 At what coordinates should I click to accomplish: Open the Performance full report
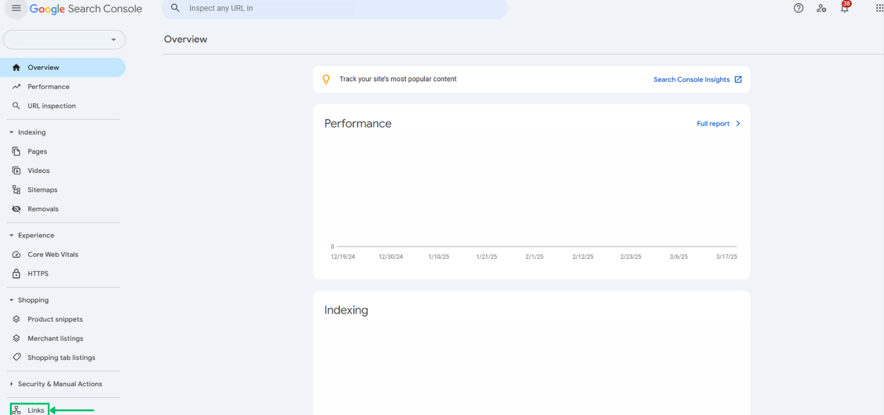pos(718,124)
